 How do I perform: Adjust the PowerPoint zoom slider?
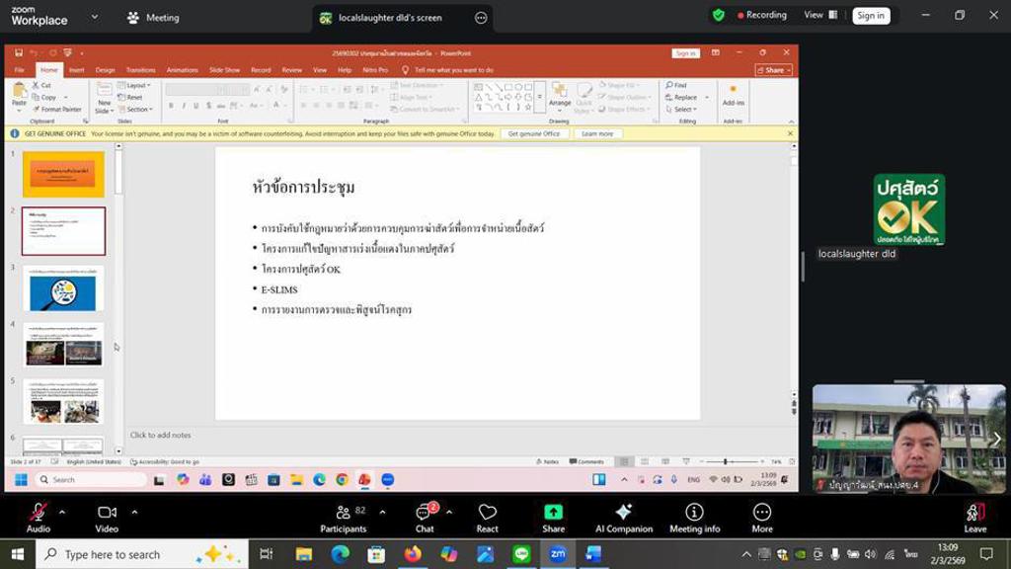pos(726,461)
